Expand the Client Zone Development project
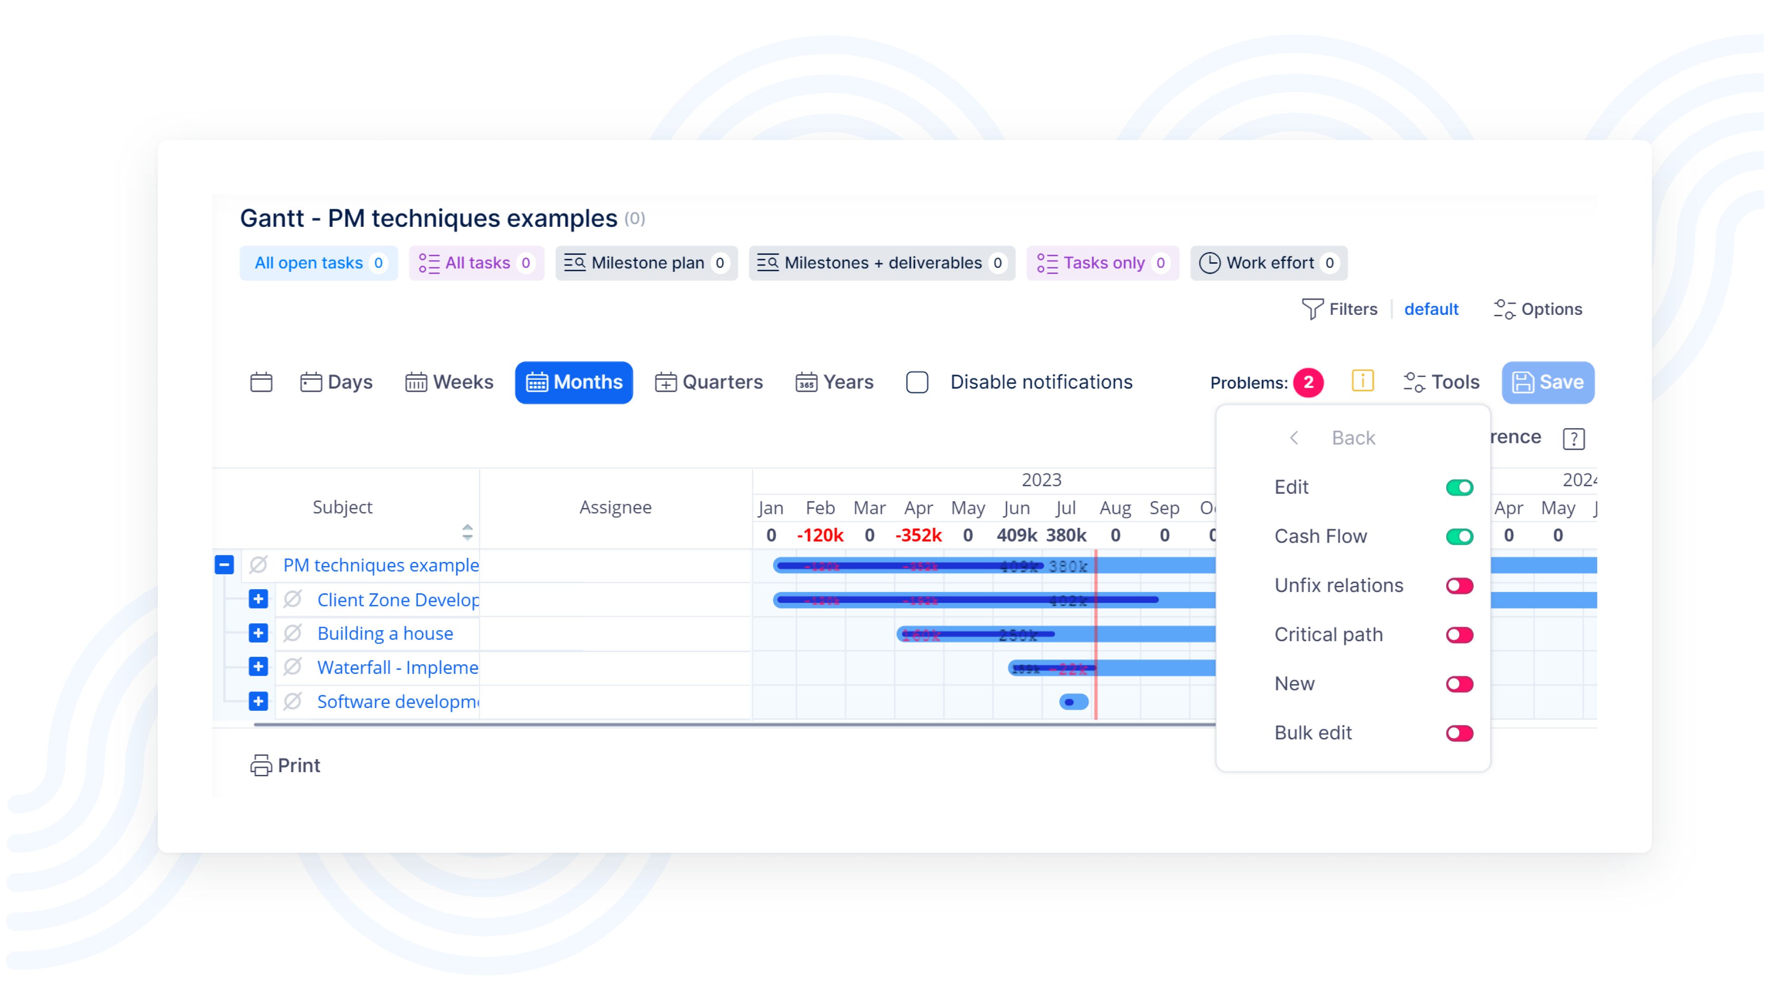The image size is (1771, 992). click(x=258, y=599)
